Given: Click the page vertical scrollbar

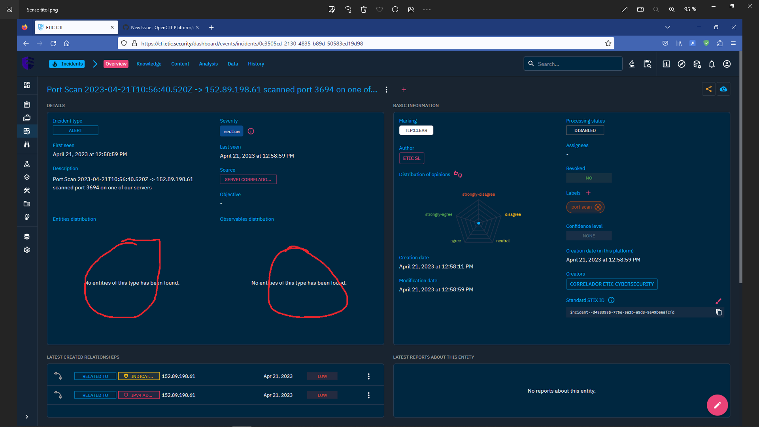Looking at the screenshot, I should (740, 166).
